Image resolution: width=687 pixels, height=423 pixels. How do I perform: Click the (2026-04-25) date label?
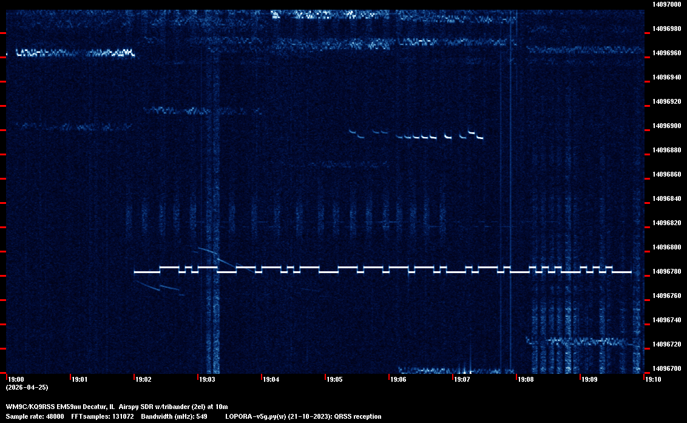[27, 387]
